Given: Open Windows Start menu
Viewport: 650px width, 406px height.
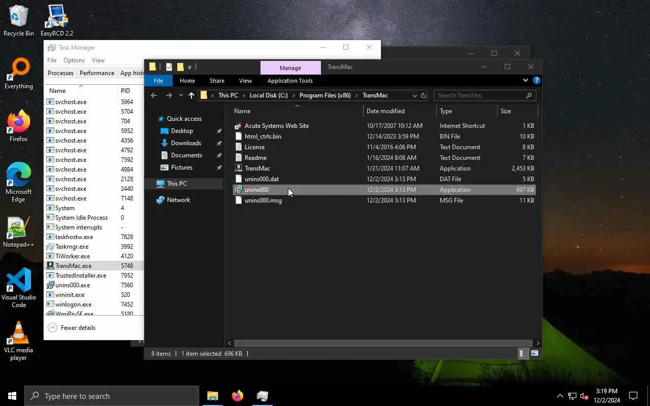Looking at the screenshot, I should click(12, 396).
